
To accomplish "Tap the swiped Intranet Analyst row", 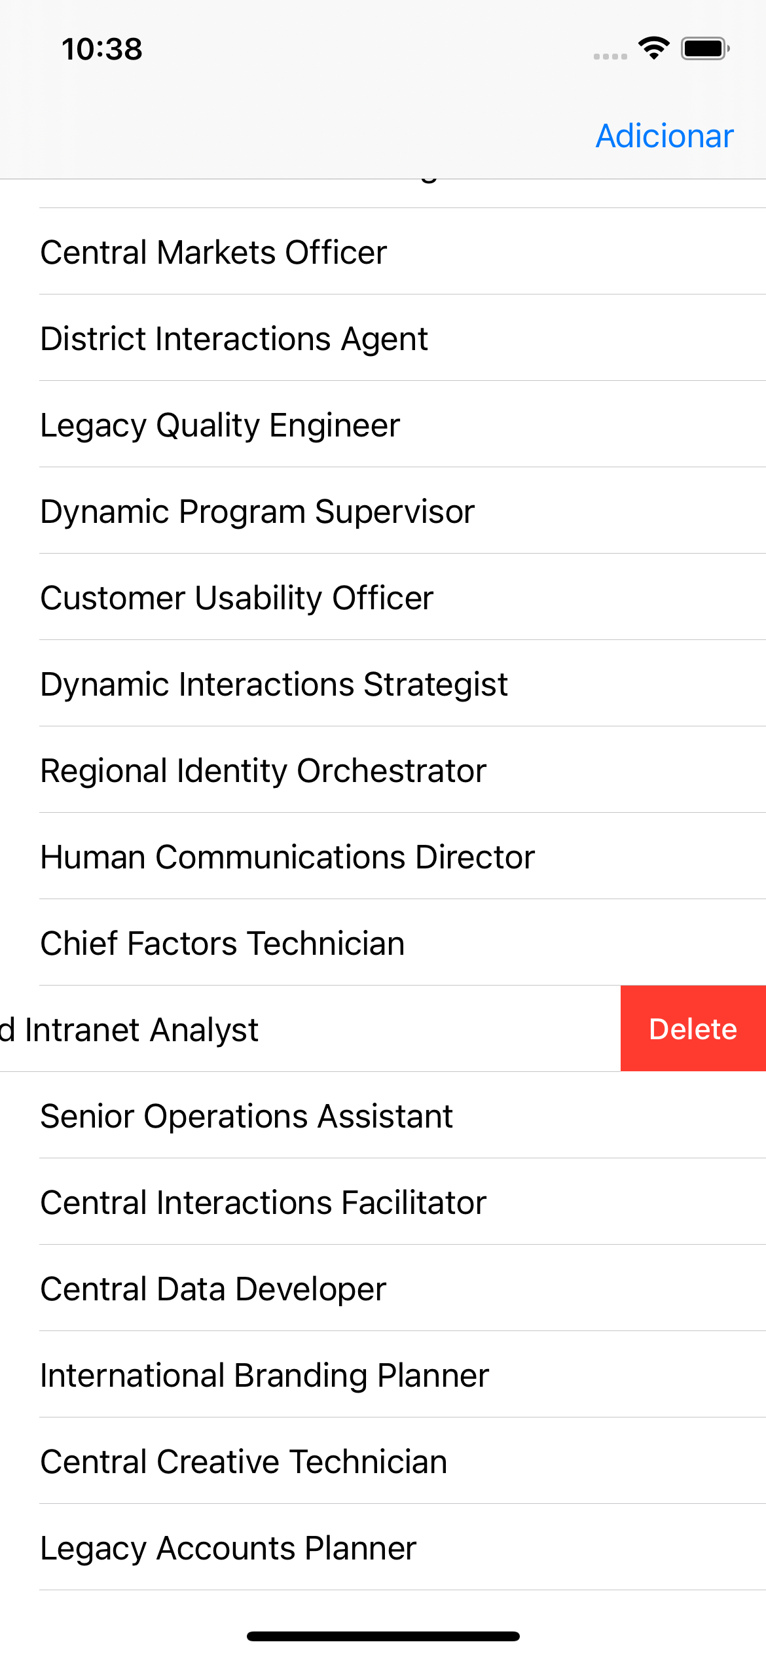I will click(x=310, y=1029).
